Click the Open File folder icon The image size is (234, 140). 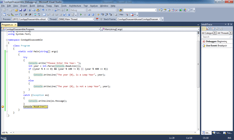click(16, 10)
